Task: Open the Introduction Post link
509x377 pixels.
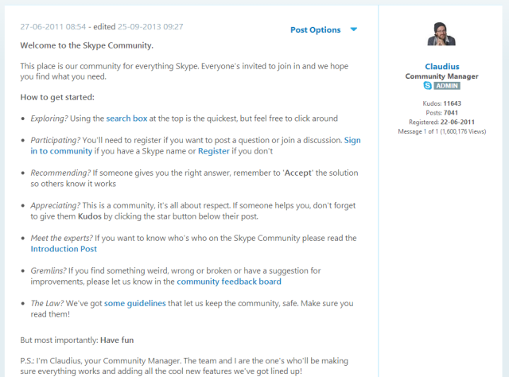Action: [64, 249]
